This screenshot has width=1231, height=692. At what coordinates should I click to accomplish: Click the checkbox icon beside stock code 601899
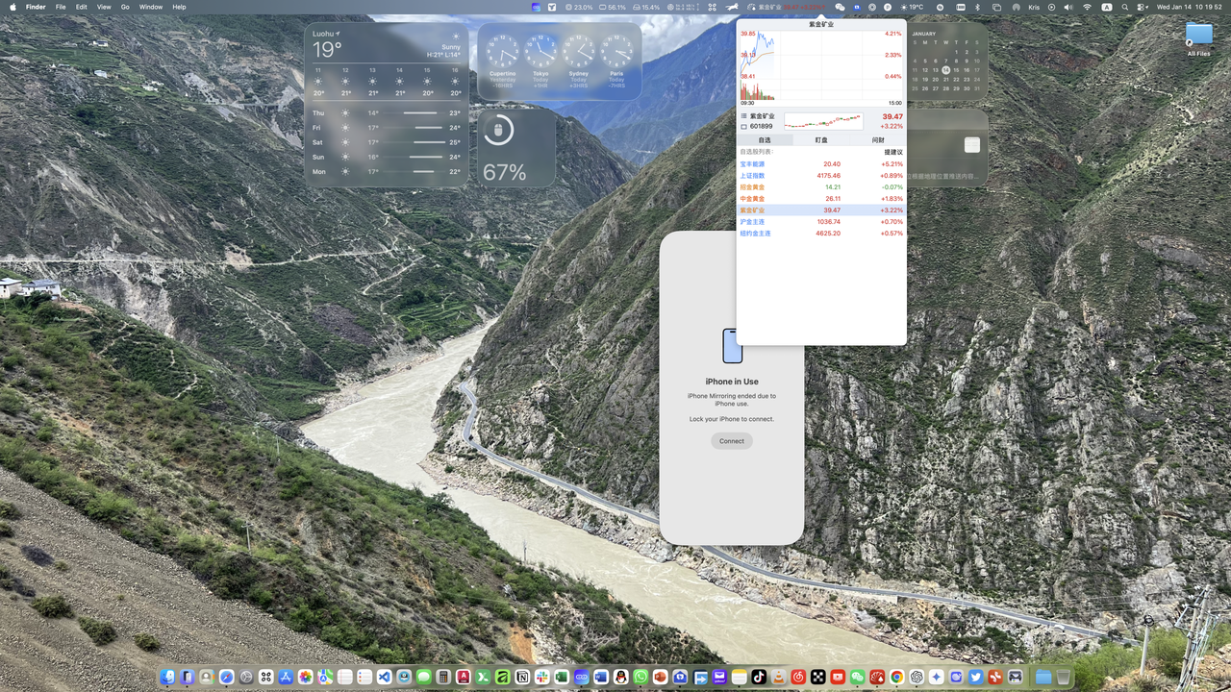pyautogui.click(x=744, y=126)
